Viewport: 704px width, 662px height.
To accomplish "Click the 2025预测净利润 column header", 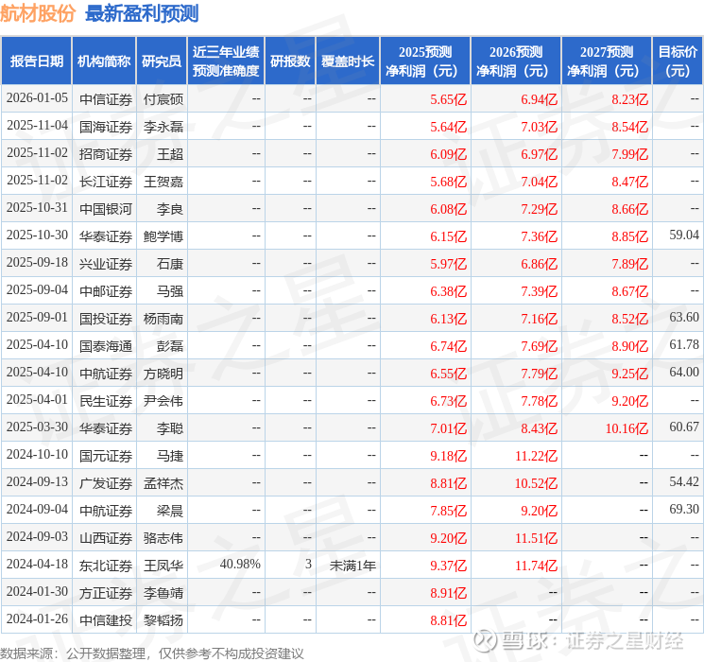I will click(x=425, y=61).
